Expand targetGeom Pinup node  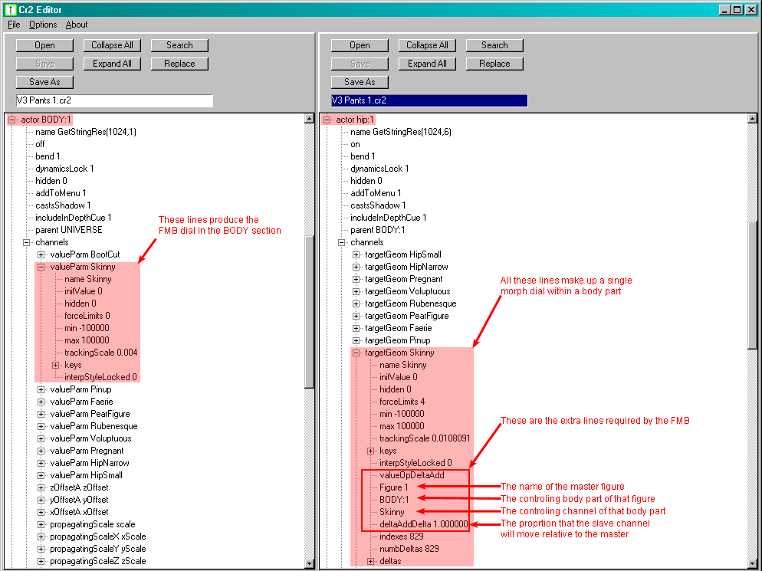point(356,340)
